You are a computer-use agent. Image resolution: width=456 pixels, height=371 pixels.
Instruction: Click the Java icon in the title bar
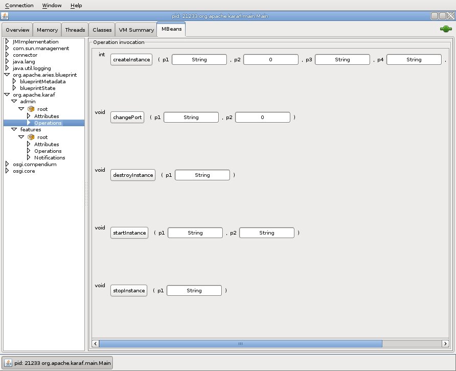[x=5, y=16]
